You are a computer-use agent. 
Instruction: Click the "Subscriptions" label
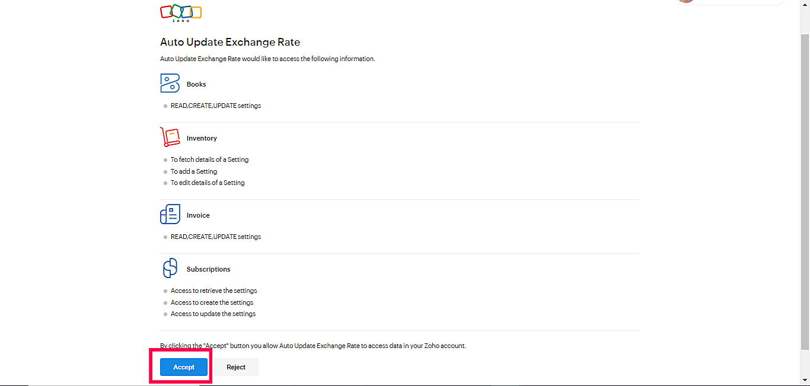tap(208, 269)
